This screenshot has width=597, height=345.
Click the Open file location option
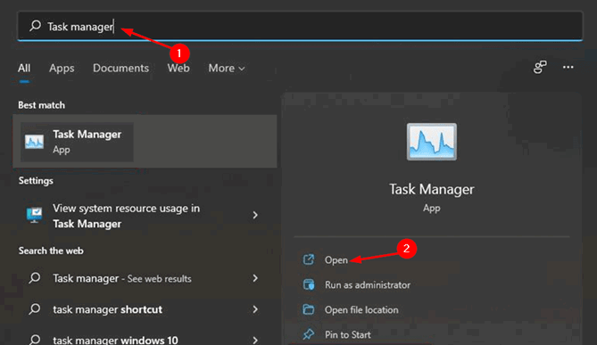pos(361,309)
